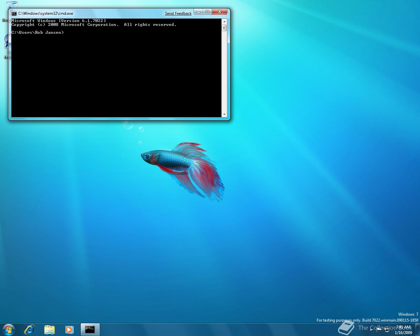Open cmd.exe window system menu icon
This screenshot has height=336, width=420.
[14, 13]
